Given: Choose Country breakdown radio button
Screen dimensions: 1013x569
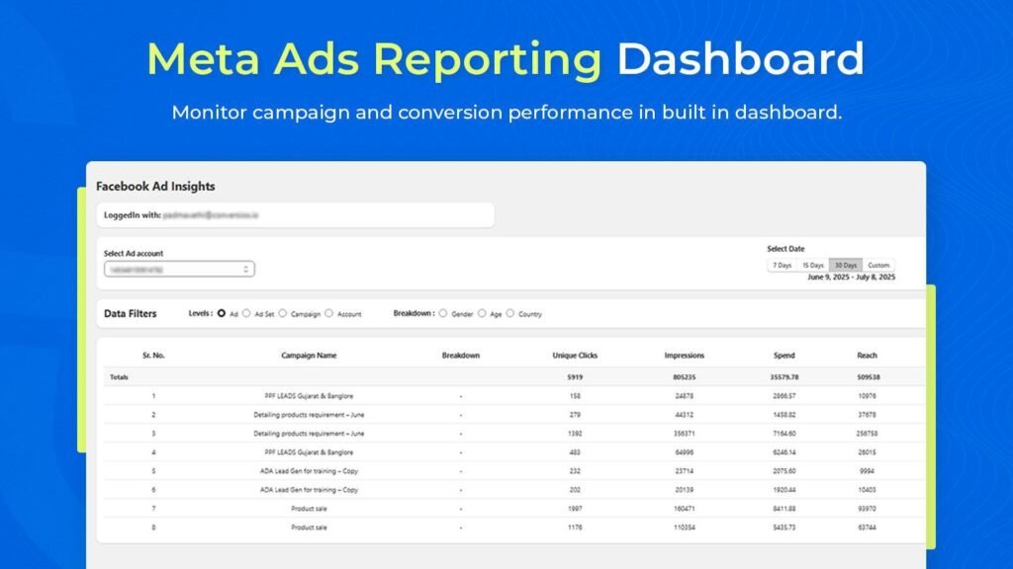Looking at the screenshot, I should pos(510,313).
